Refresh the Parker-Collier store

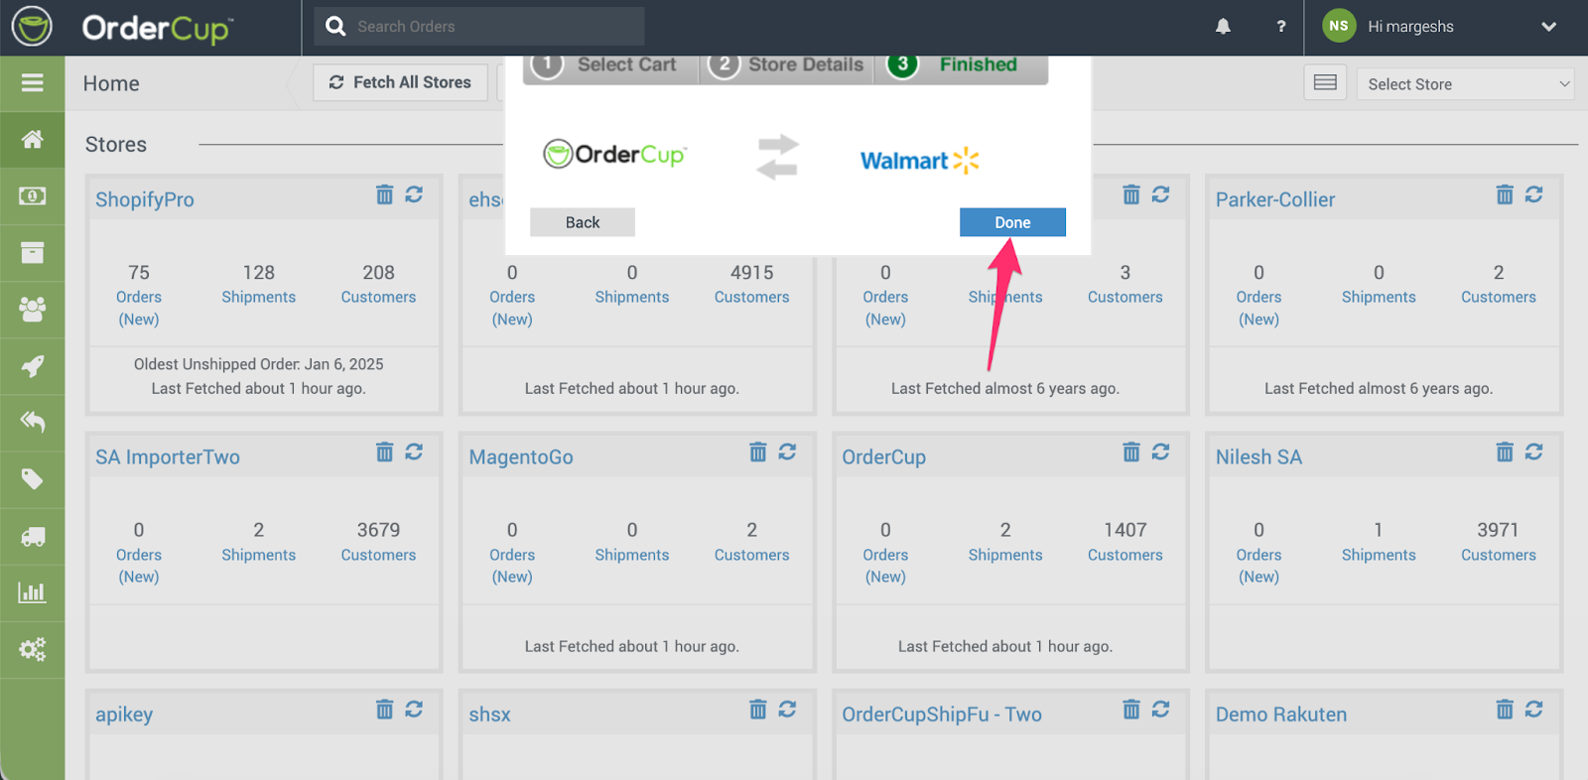click(x=1533, y=195)
